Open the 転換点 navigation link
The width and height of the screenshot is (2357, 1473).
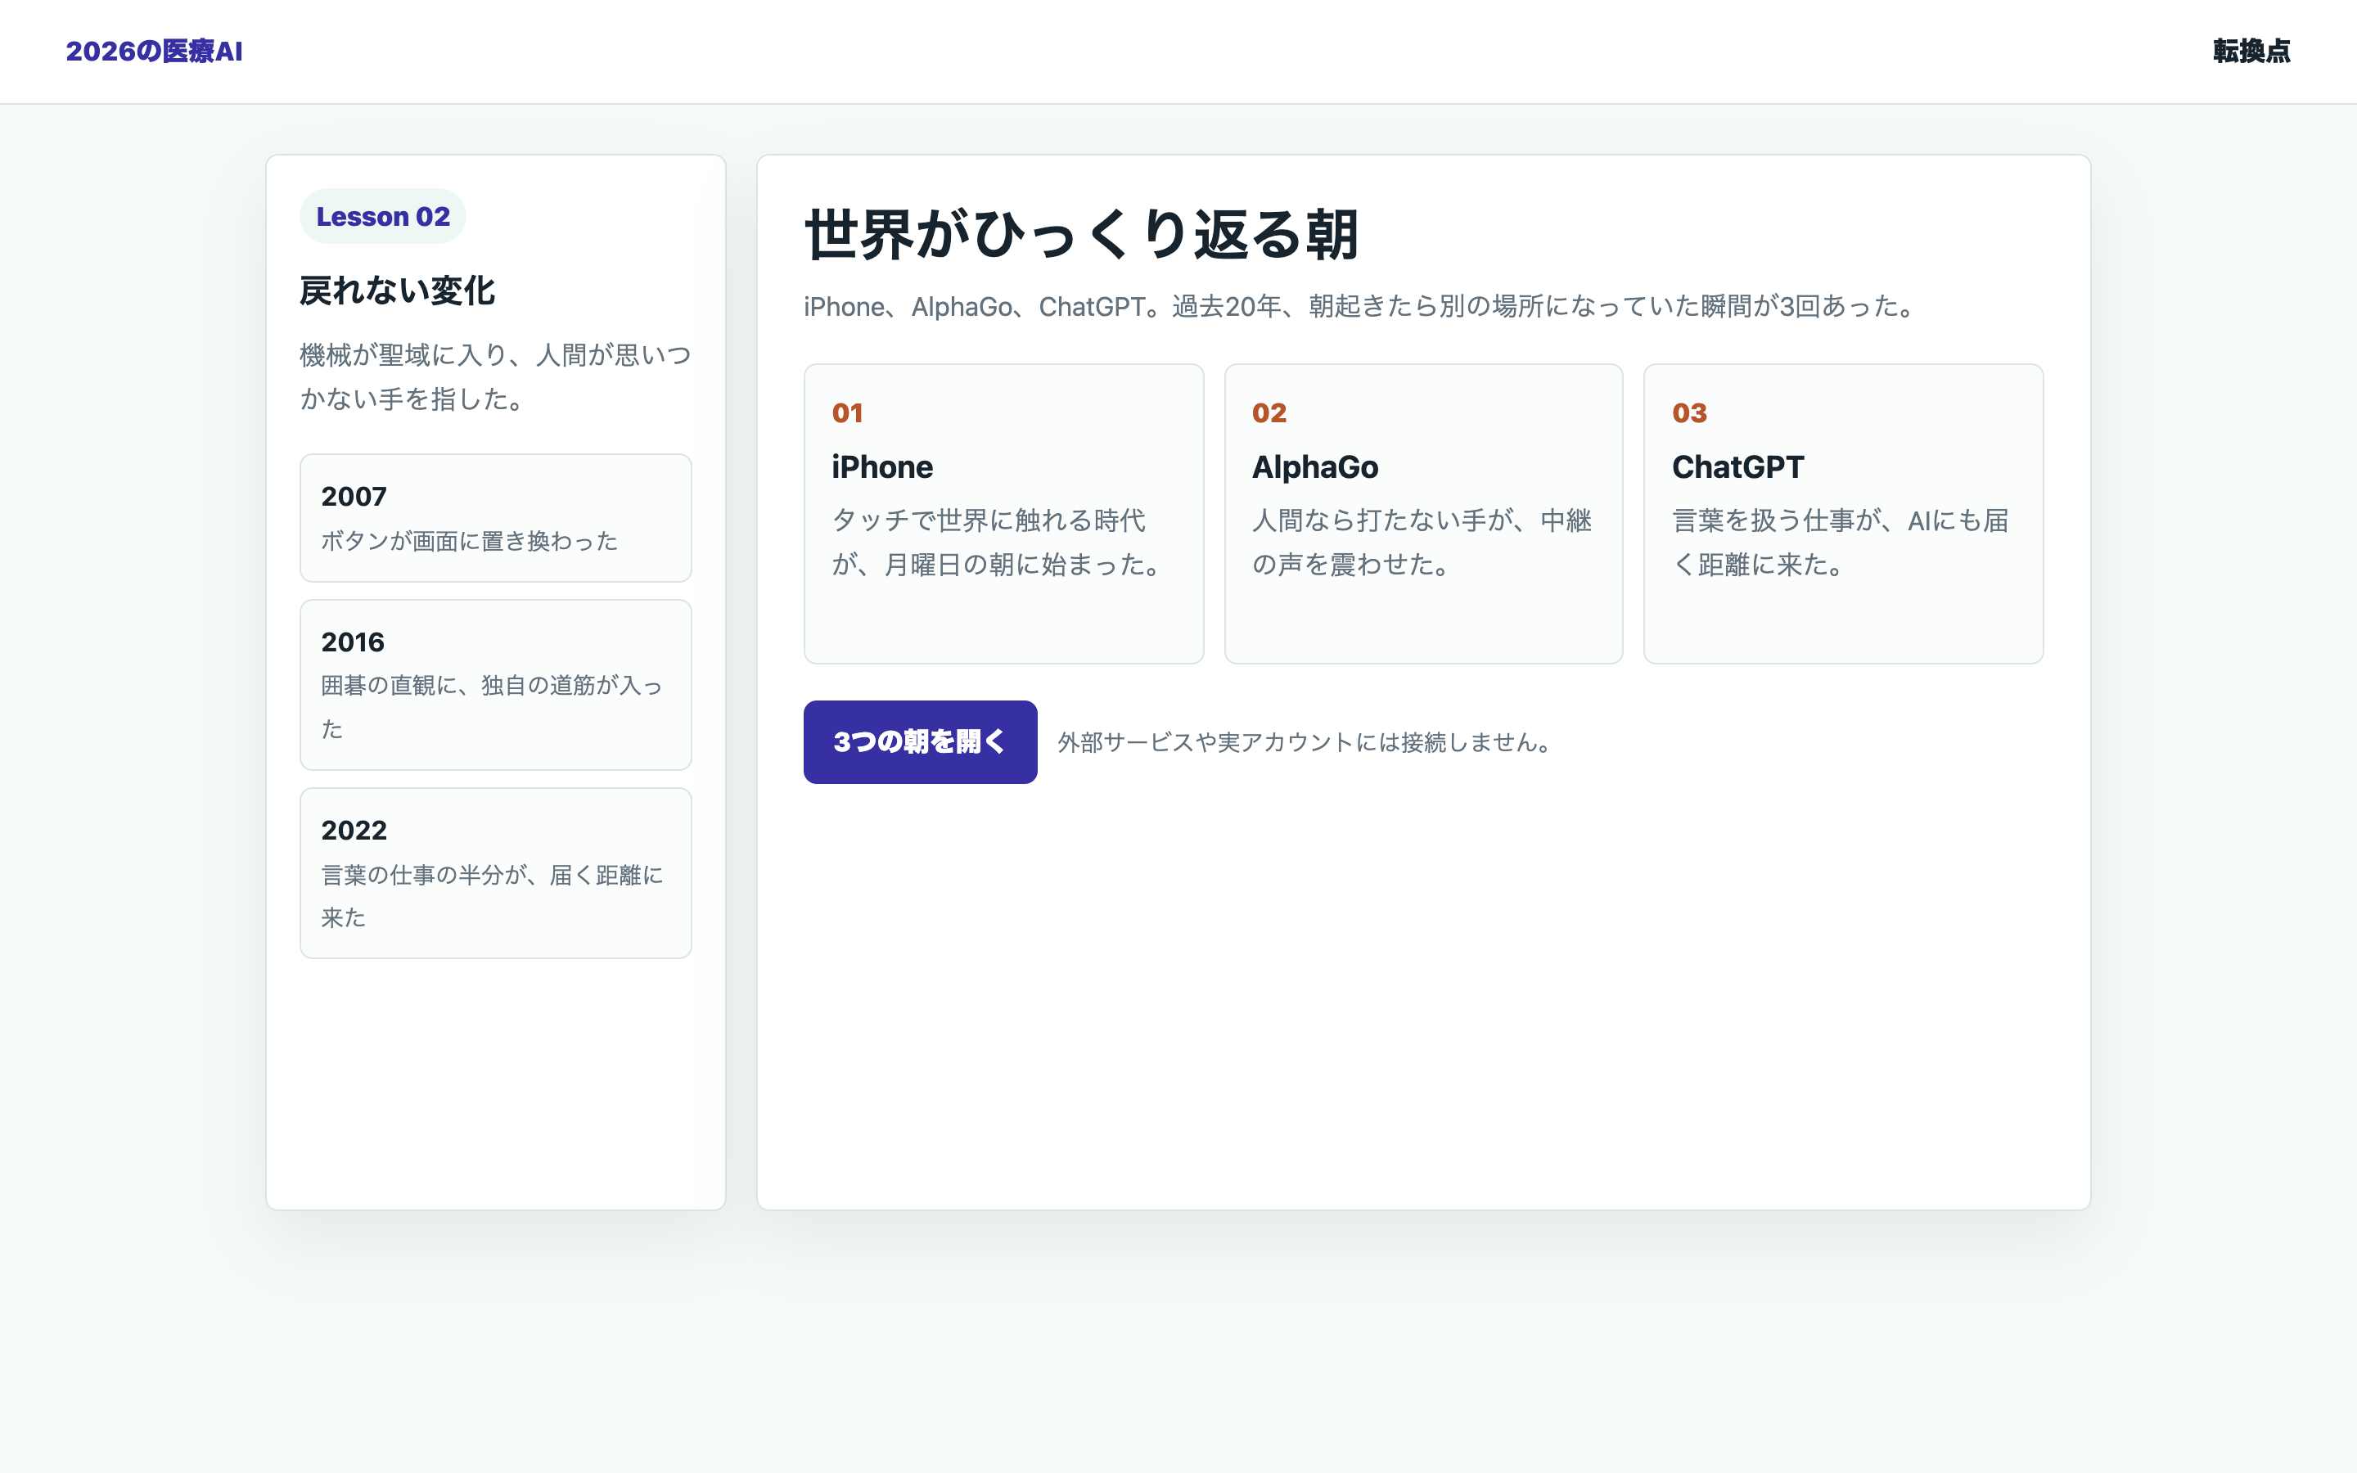[x=2251, y=52]
